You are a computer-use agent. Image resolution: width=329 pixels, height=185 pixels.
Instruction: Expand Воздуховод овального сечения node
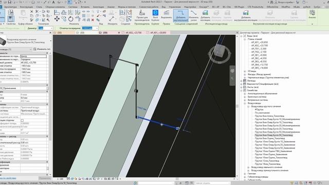(248, 168)
